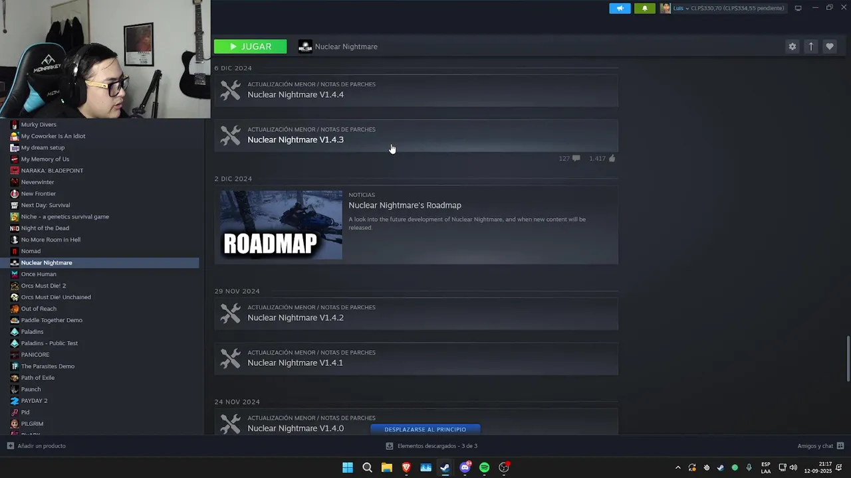Click the Luis profile avatar
851x478 pixels.
665,8
